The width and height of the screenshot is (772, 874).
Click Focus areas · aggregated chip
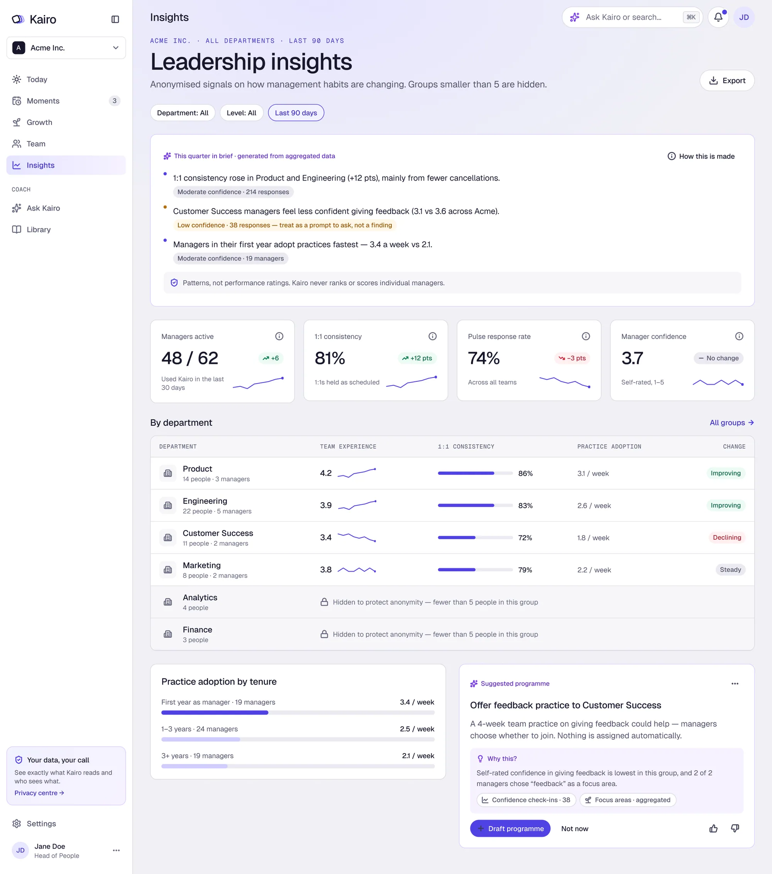point(628,799)
